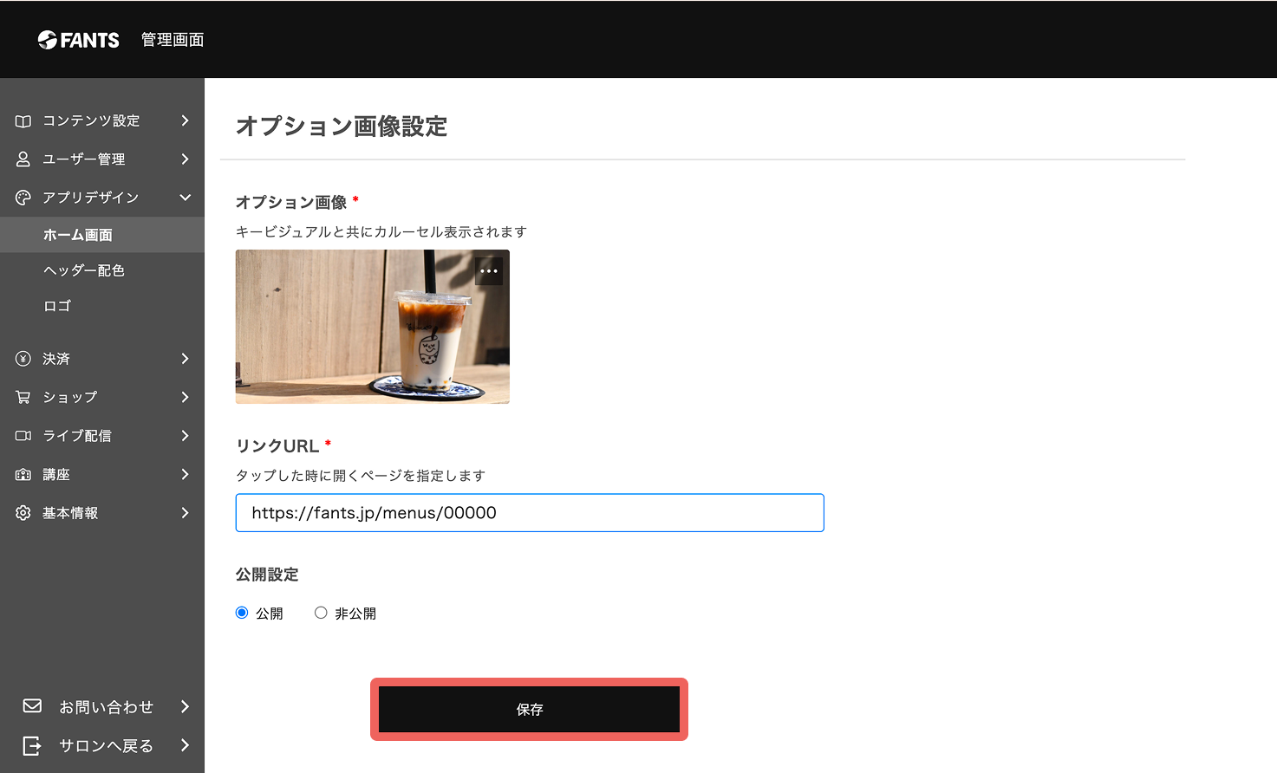Expand 基本情報 chevron arrow
The width and height of the screenshot is (1277, 773).
(185, 513)
